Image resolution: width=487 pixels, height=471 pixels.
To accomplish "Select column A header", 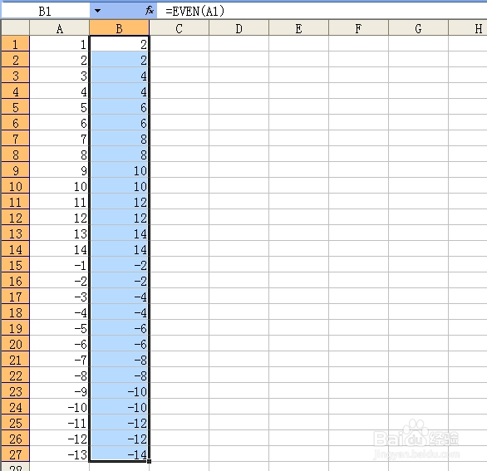I will pos(59,28).
